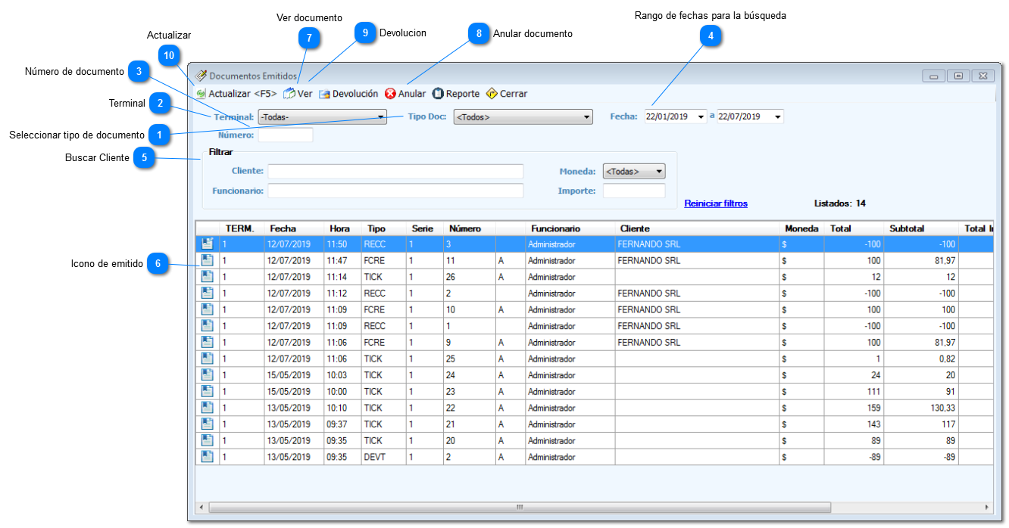Select FERNANDO SRL in the 11:50 row

[x=697, y=244]
